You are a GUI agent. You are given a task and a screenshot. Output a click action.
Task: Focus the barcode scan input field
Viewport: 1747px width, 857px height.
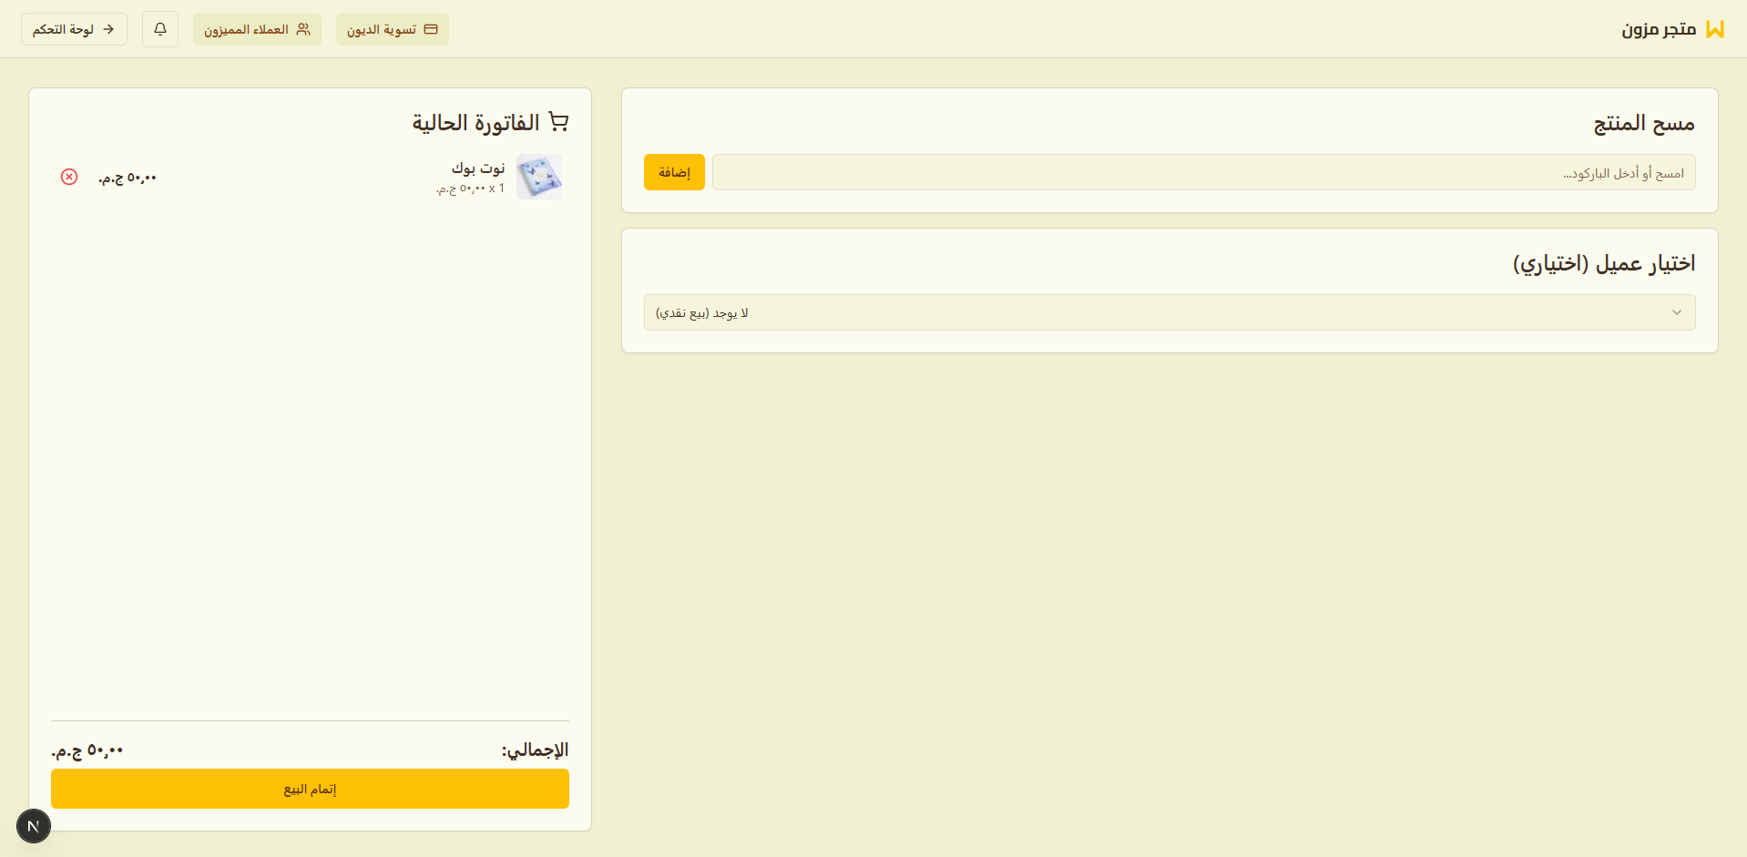click(x=1202, y=172)
